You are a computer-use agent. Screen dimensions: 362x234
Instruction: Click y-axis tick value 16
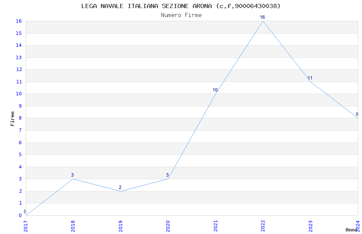(19, 21)
